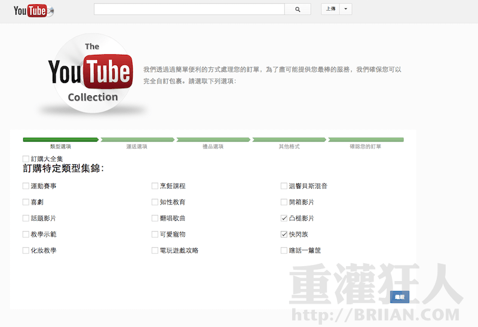Expand the dropdown arrow beside 上傳

[x=346, y=9]
